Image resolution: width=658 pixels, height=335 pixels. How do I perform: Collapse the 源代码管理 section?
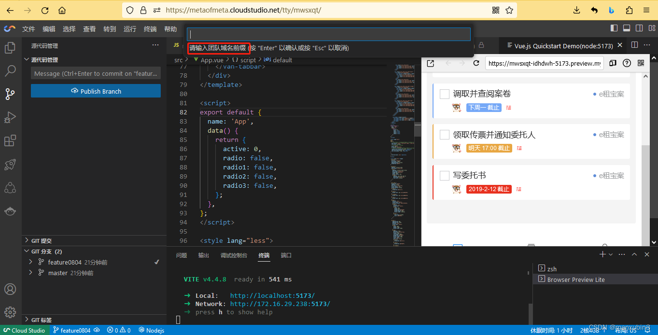click(92, 60)
